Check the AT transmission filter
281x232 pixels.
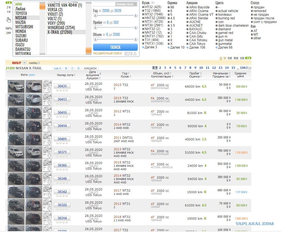(x=252, y=31)
